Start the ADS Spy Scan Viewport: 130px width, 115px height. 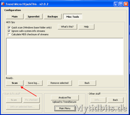coord(15,83)
